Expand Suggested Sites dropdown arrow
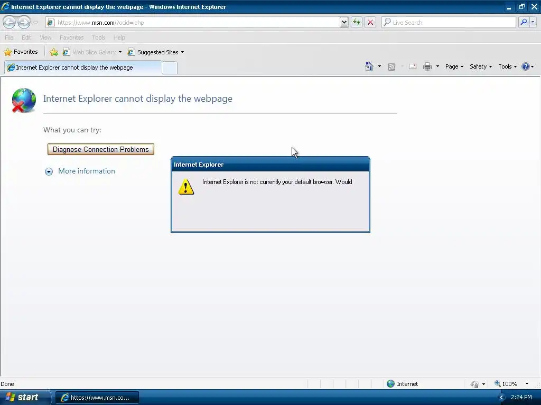The height and width of the screenshot is (405, 541). click(x=182, y=52)
